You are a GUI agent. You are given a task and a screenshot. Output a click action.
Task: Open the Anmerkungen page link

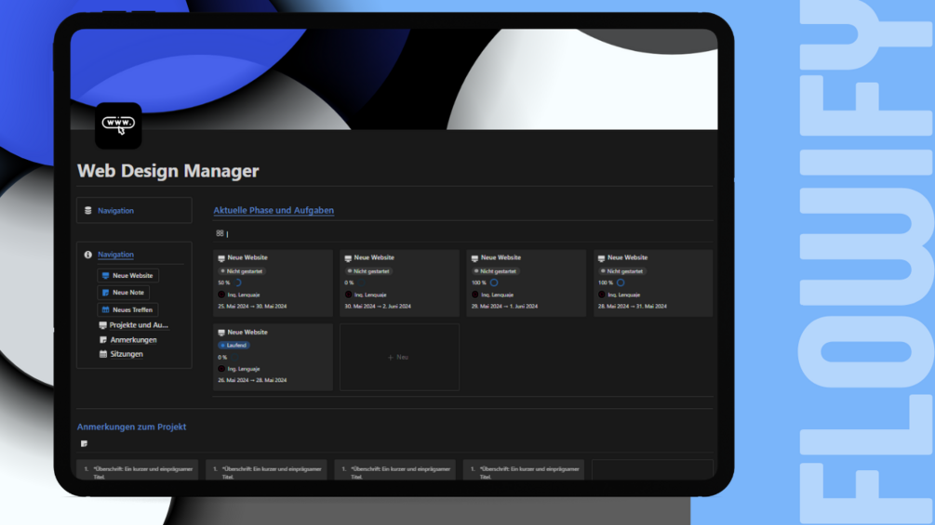click(134, 340)
